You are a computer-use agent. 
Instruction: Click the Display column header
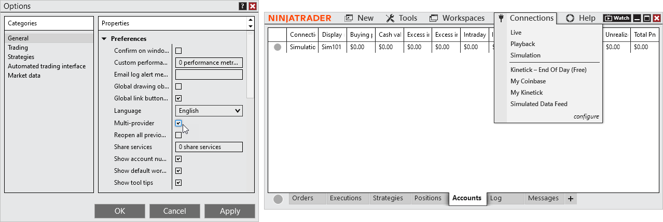(x=333, y=35)
